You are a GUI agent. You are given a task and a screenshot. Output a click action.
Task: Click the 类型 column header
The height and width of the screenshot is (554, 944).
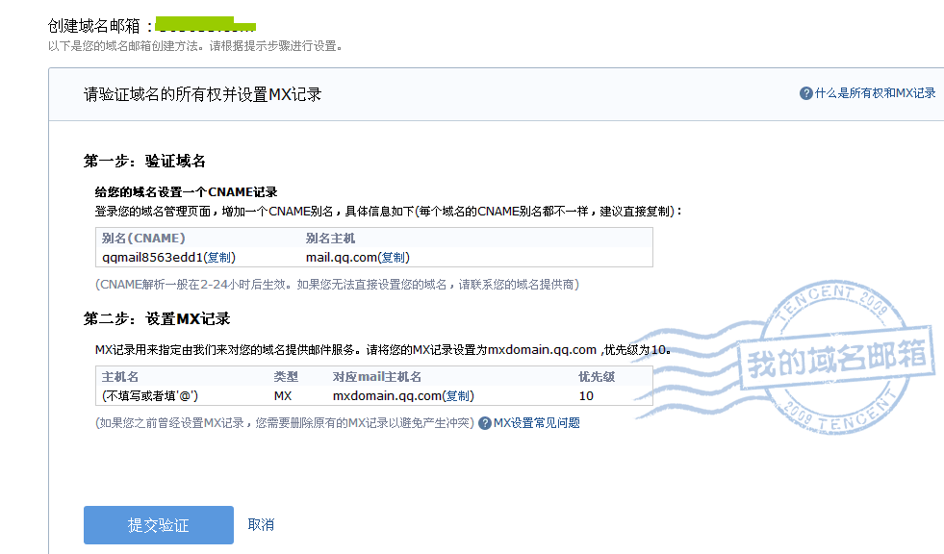point(286,377)
